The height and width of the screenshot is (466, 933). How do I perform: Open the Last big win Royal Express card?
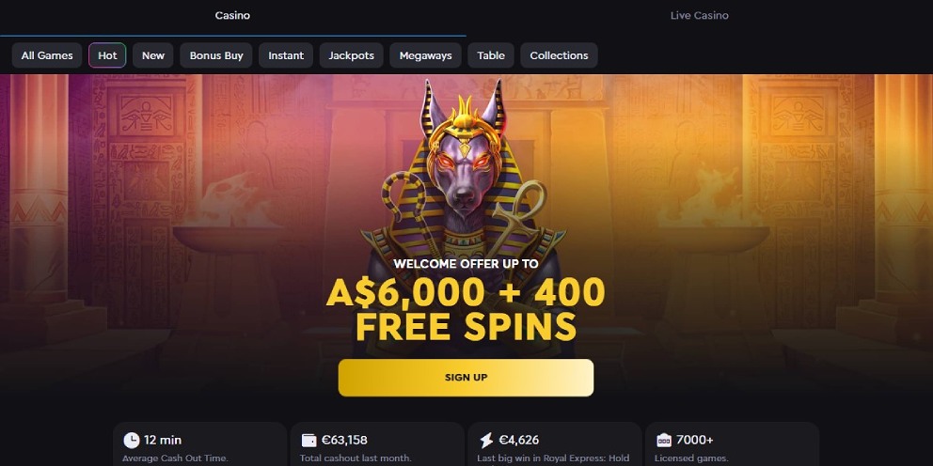click(x=555, y=444)
